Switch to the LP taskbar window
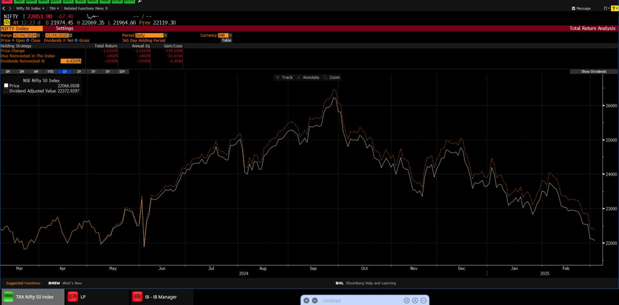The height and width of the screenshot is (305, 619). coord(97,297)
